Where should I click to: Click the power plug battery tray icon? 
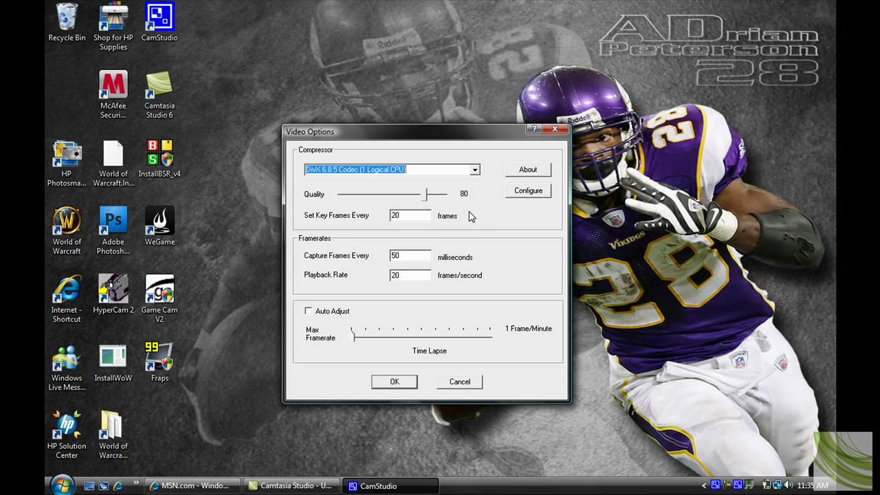[767, 485]
